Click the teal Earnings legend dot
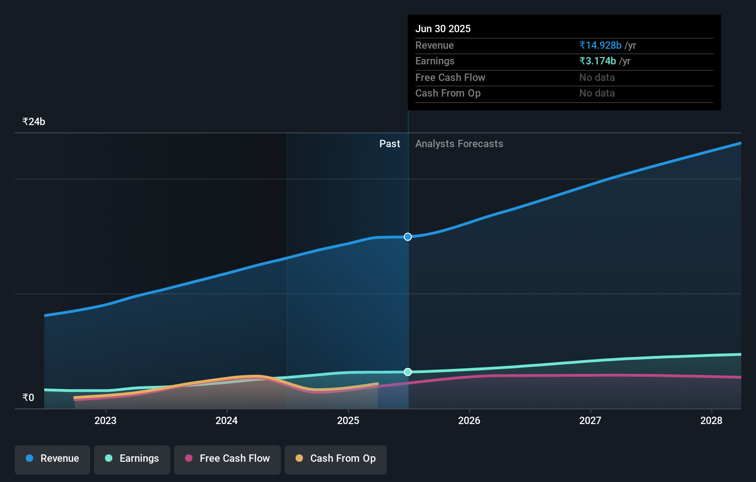 (x=109, y=458)
